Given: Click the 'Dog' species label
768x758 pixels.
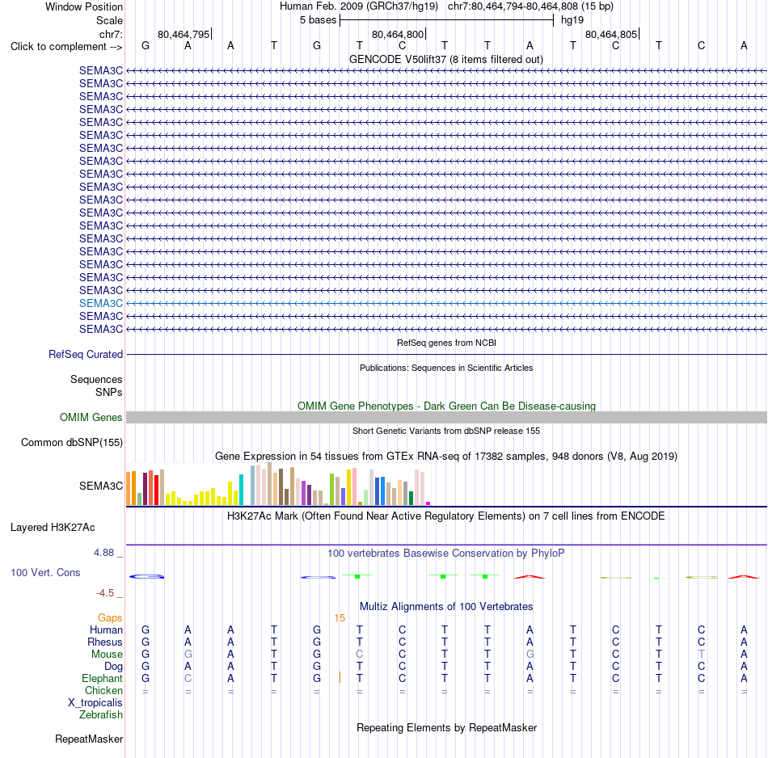Looking at the screenshot, I should pyautogui.click(x=114, y=667).
